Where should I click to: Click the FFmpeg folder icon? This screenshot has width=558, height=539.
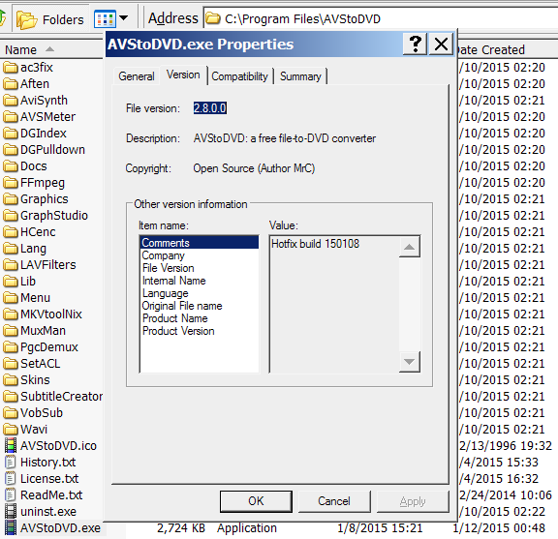tap(10, 182)
